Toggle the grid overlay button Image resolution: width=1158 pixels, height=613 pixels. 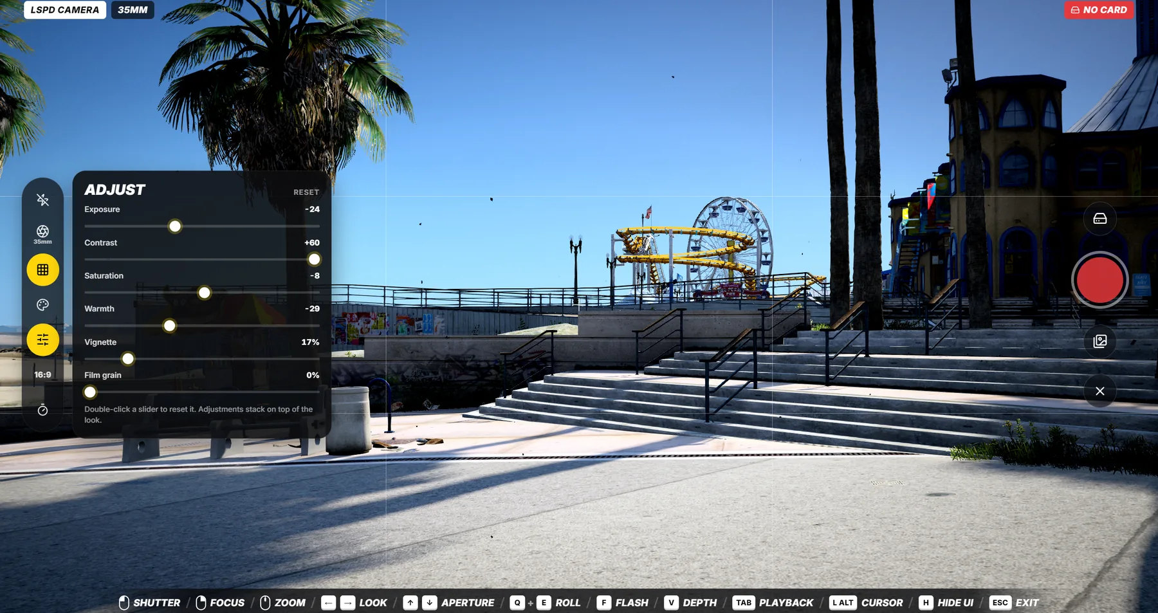click(x=42, y=270)
